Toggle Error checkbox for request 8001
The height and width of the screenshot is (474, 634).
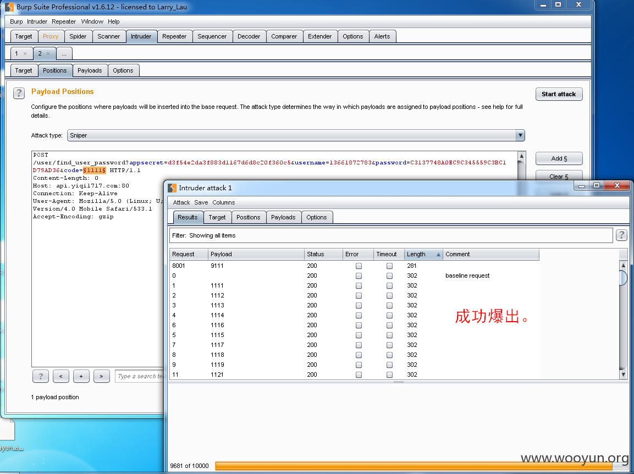click(359, 266)
